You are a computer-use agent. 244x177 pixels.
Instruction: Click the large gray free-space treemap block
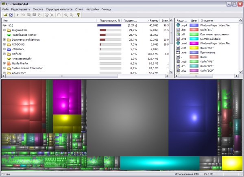click(127, 118)
